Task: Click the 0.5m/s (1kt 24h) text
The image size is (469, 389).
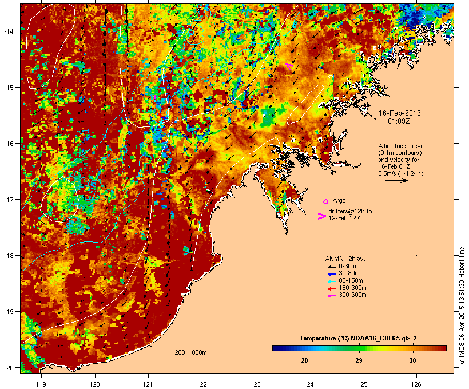Action: click(401, 173)
